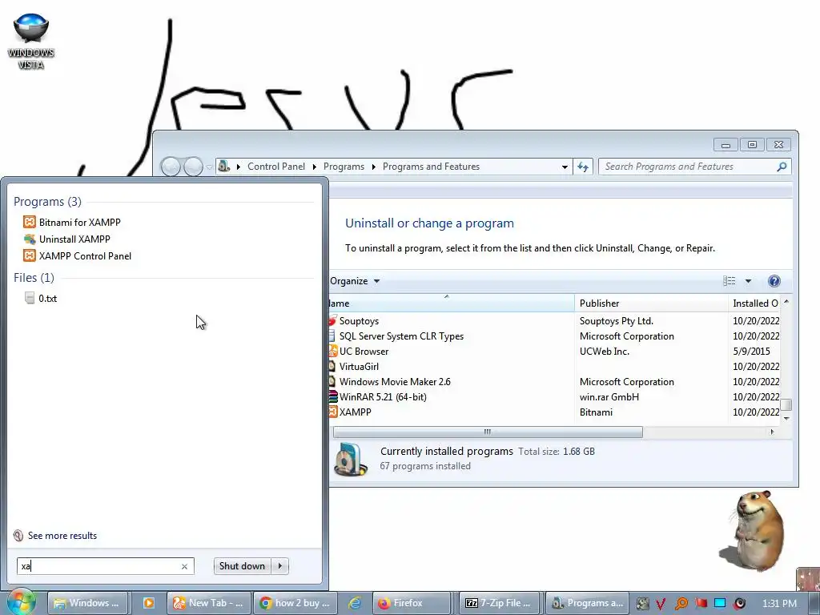Go back in Control Panel window
820x615 pixels.
point(171,167)
